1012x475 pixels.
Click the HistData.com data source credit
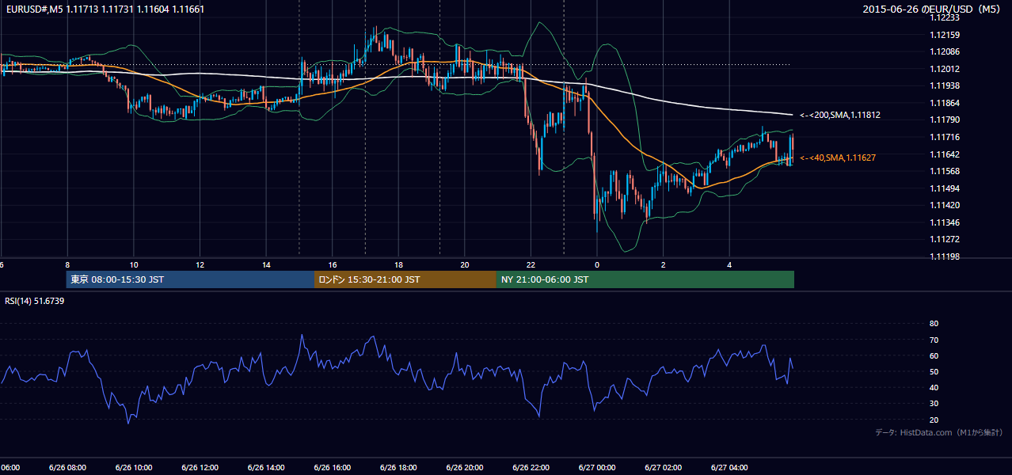(x=939, y=432)
